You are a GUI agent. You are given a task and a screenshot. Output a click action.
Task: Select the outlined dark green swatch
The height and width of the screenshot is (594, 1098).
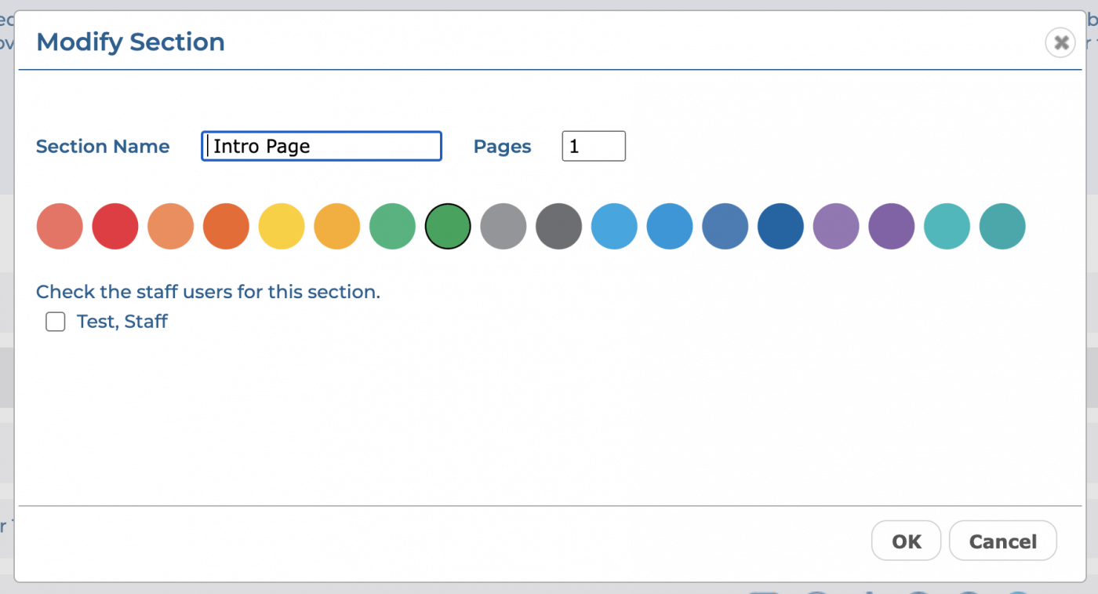tap(448, 227)
